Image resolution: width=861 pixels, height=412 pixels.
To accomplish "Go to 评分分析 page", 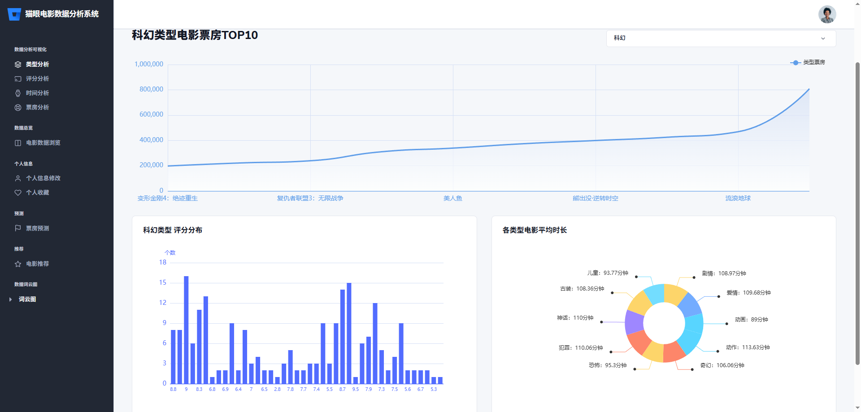I will click(x=37, y=79).
